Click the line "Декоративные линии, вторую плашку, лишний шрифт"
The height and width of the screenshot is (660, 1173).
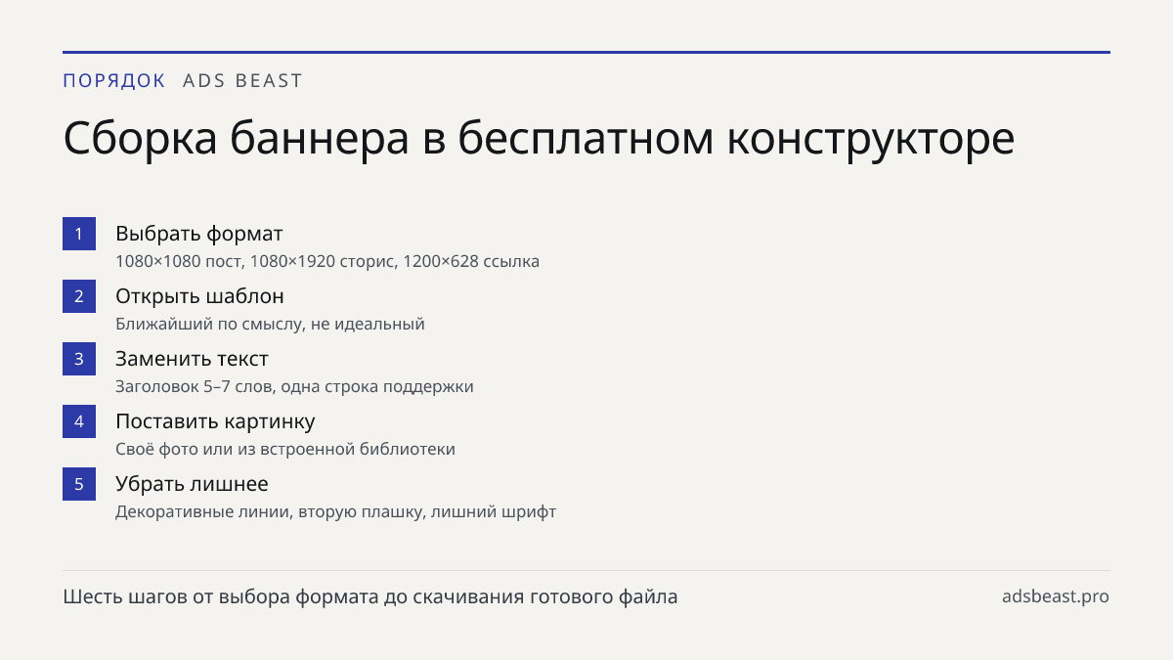point(335,511)
